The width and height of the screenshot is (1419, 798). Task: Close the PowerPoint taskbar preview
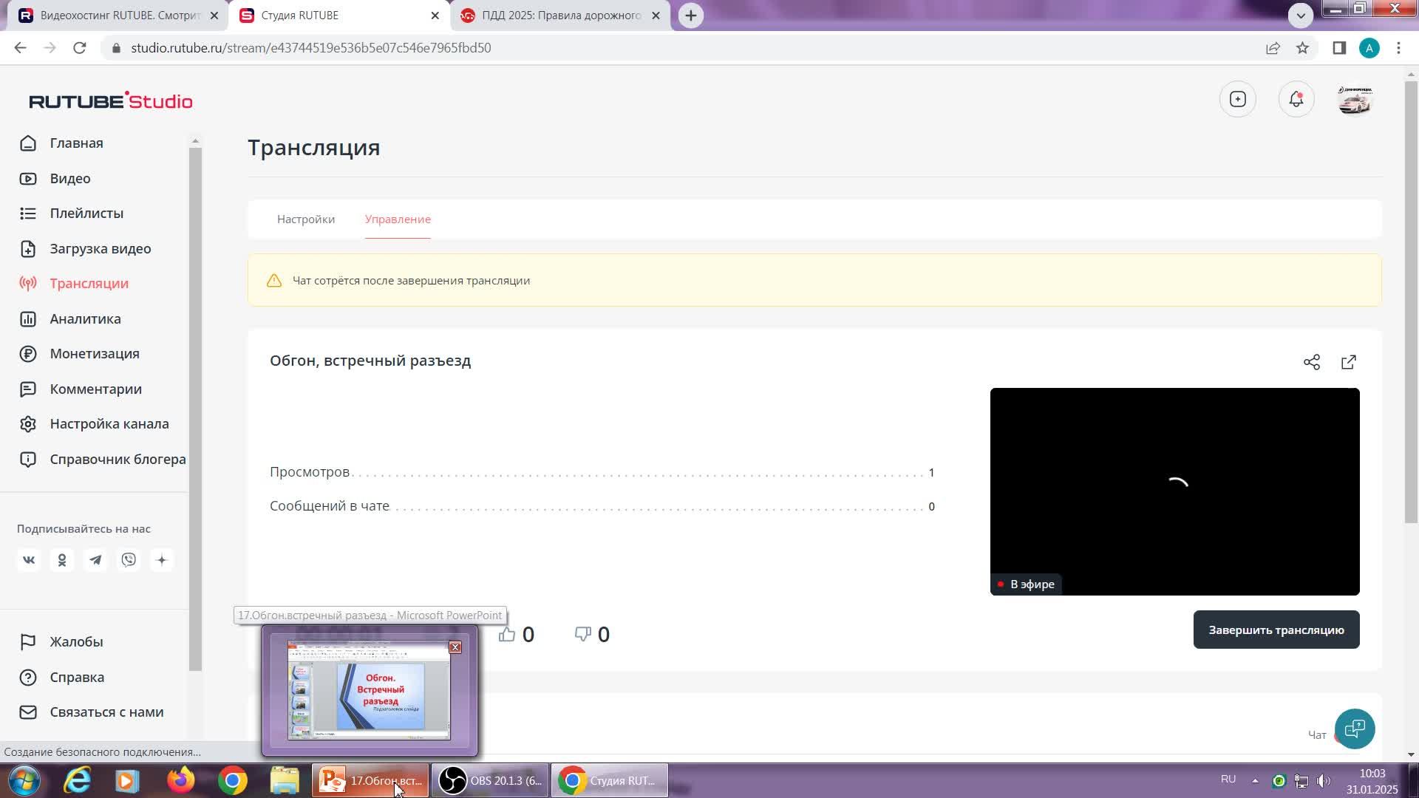click(x=455, y=647)
